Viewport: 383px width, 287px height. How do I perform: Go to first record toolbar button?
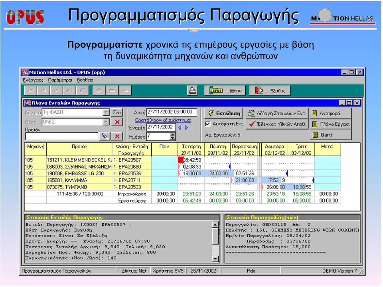(31, 90)
